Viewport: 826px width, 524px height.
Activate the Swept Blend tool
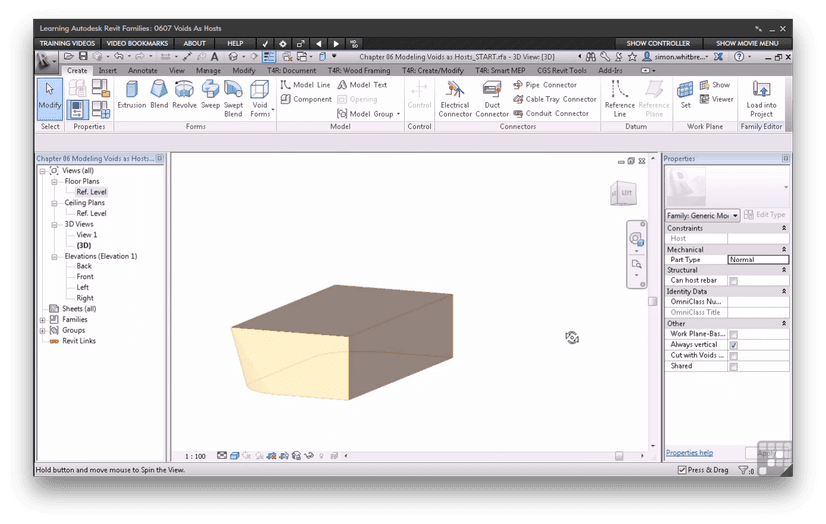pos(233,99)
